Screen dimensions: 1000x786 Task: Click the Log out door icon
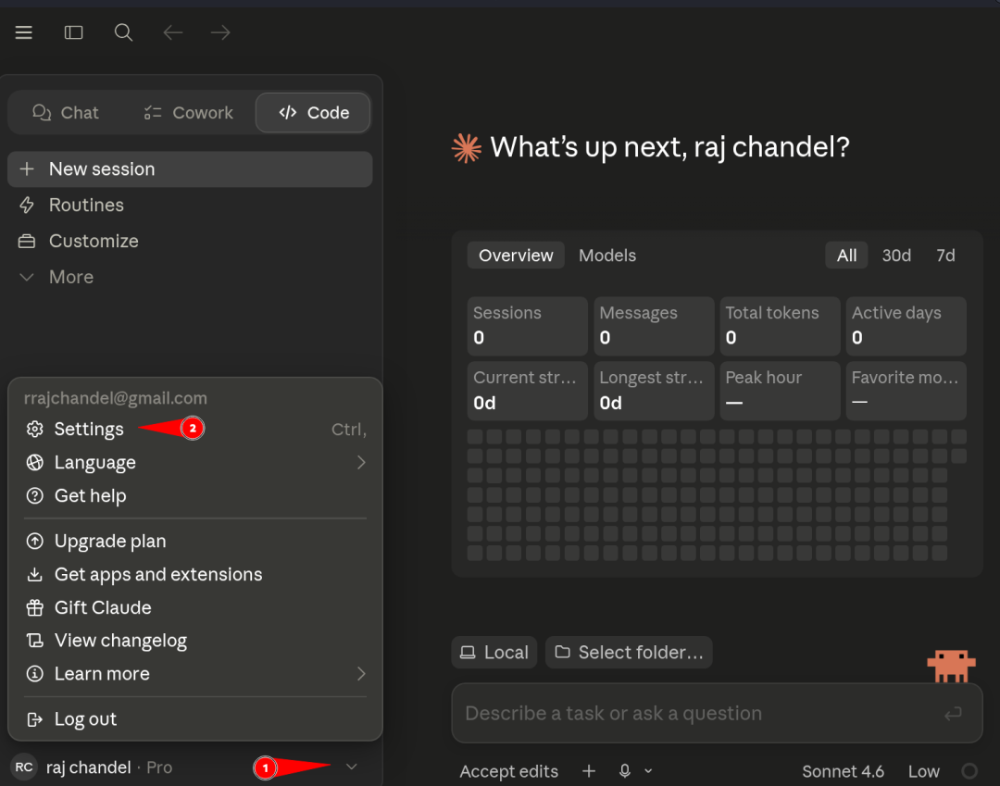click(35, 719)
